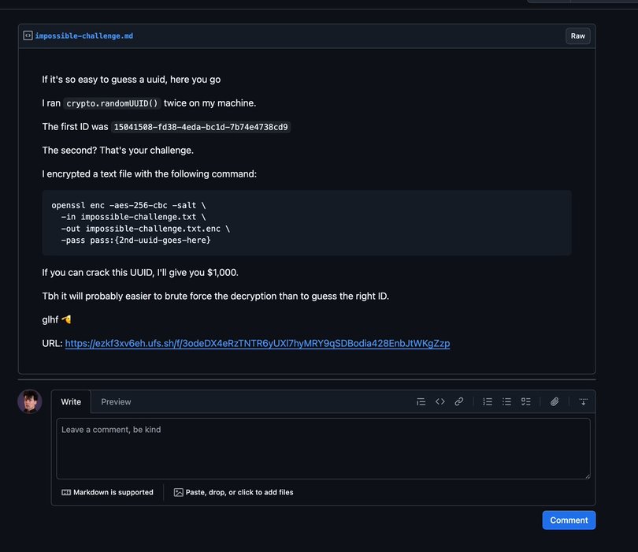Click 'Paste, drop, or click to add files'
This screenshot has height=552, width=638.
tap(234, 492)
